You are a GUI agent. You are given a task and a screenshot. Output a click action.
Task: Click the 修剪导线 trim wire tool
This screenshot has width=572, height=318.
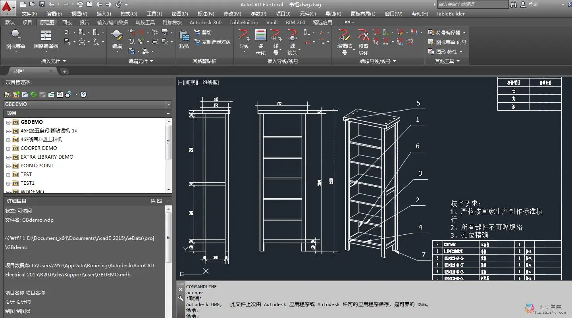coord(364,42)
